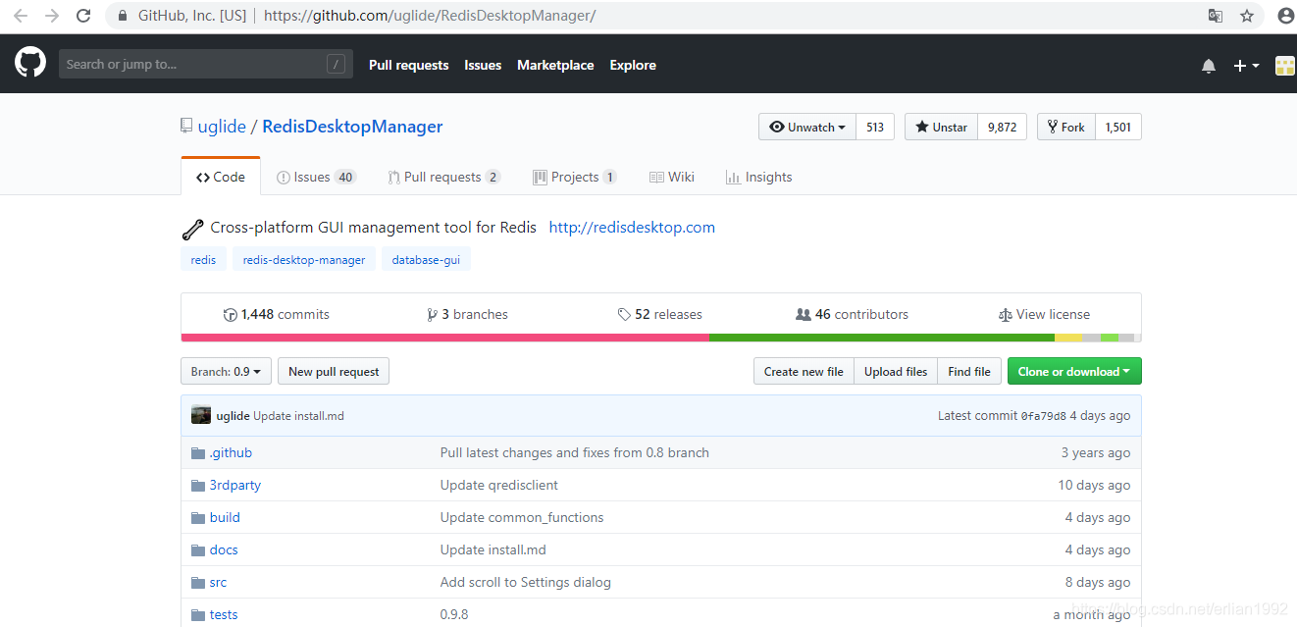1297x627 pixels.
Task: Click uglide's avatar in latest commit
Action: 201,415
